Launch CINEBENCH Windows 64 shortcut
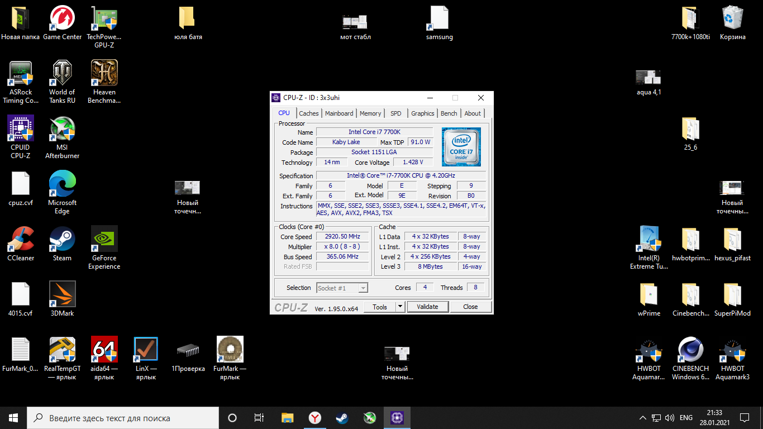The image size is (763, 429). coord(690,359)
